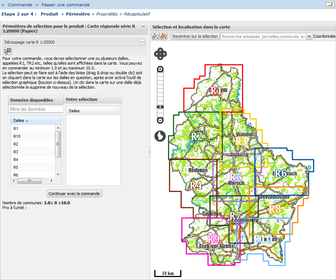Click the zoom slider handle
Image resolution: width=336 pixels, height=280 pixels.
pyautogui.click(x=160, y=107)
